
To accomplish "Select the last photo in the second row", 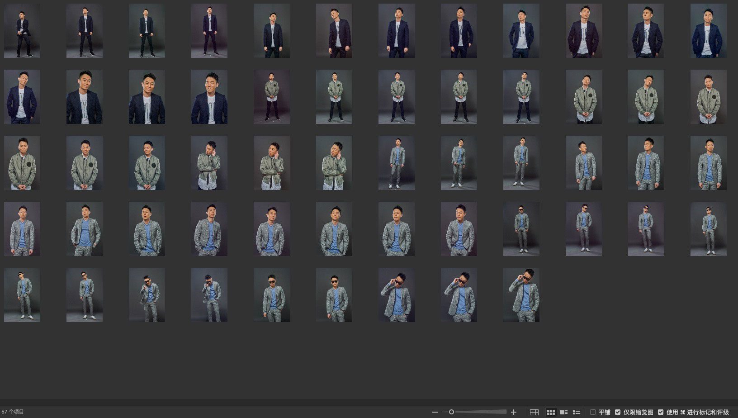I will (x=708, y=97).
